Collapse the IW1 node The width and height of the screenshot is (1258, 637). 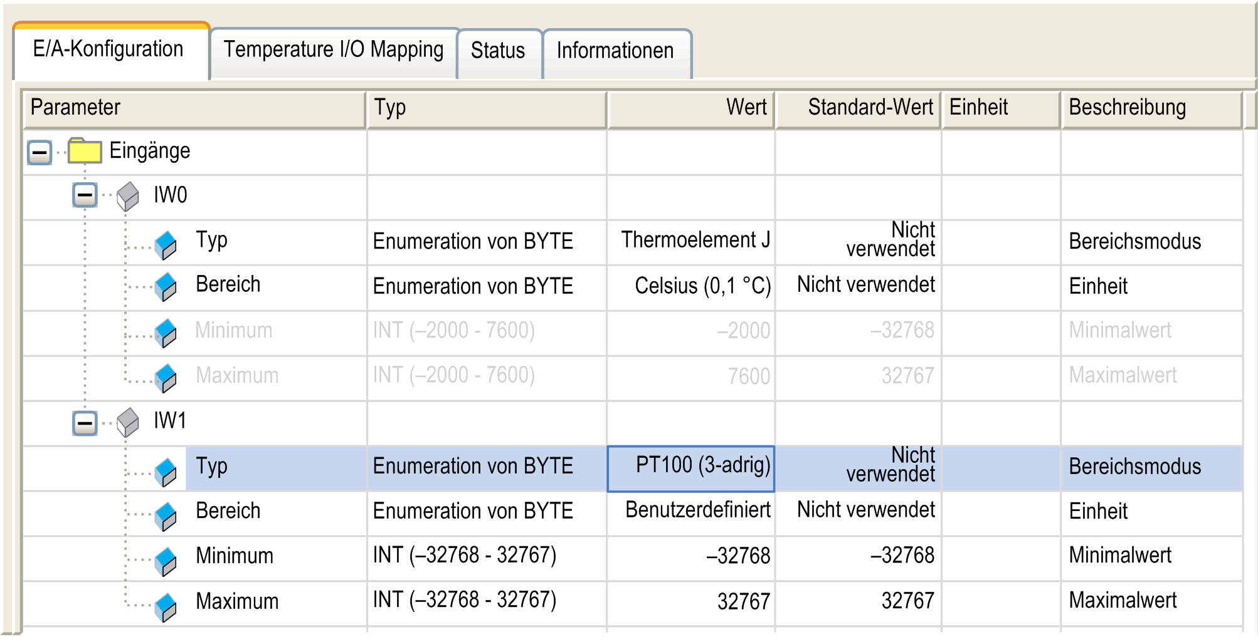click(x=85, y=423)
